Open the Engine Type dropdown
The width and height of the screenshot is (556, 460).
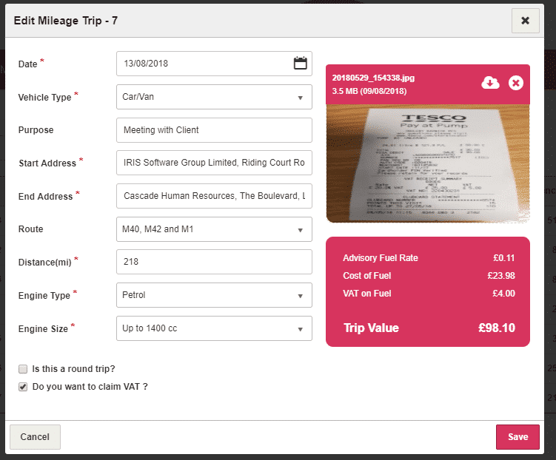pos(214,295)
